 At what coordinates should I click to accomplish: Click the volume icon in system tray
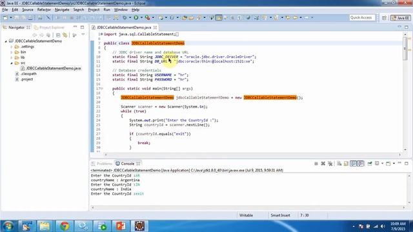click(383, 226)
